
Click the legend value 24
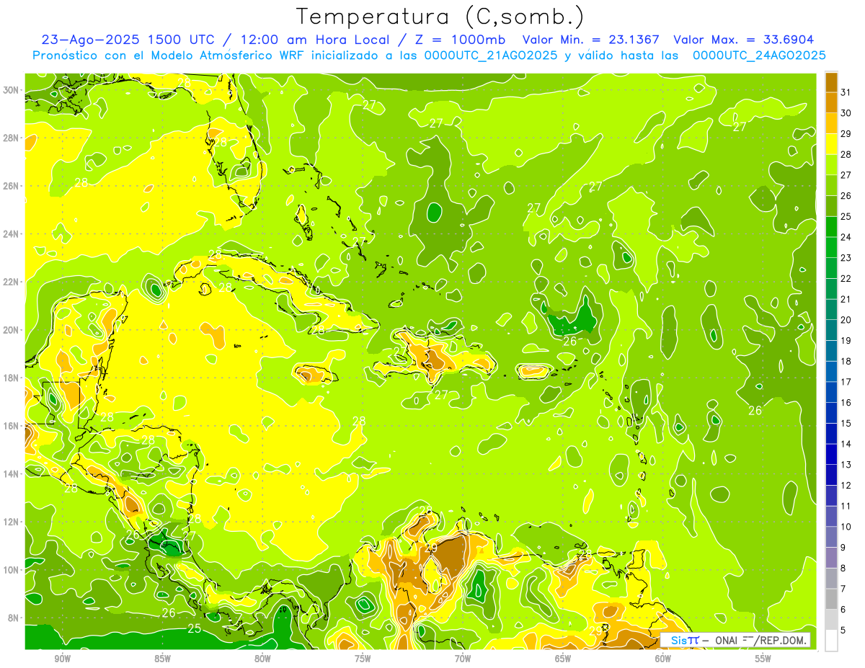tap(847, 237)
